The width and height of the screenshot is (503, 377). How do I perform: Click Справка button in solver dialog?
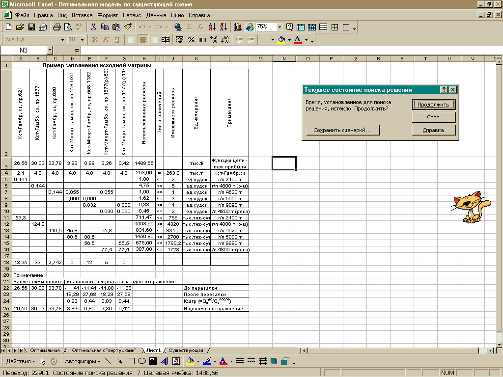click(x=433, y=130)
